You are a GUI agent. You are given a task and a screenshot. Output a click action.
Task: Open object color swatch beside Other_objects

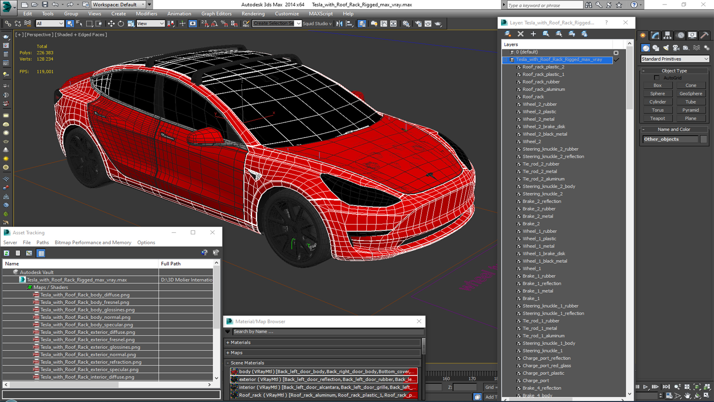point(703,139)
